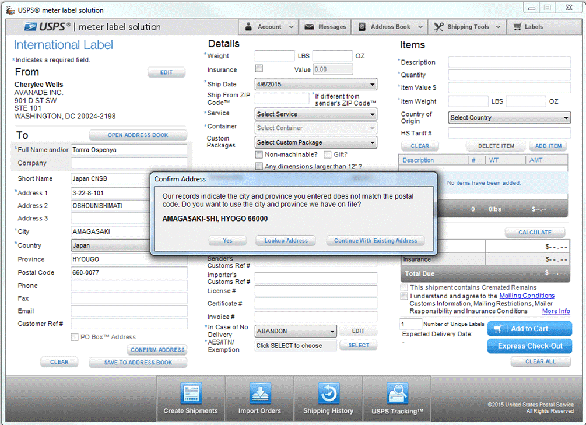Open the Ship Date dropdown
586x425 pixels.
316,84
